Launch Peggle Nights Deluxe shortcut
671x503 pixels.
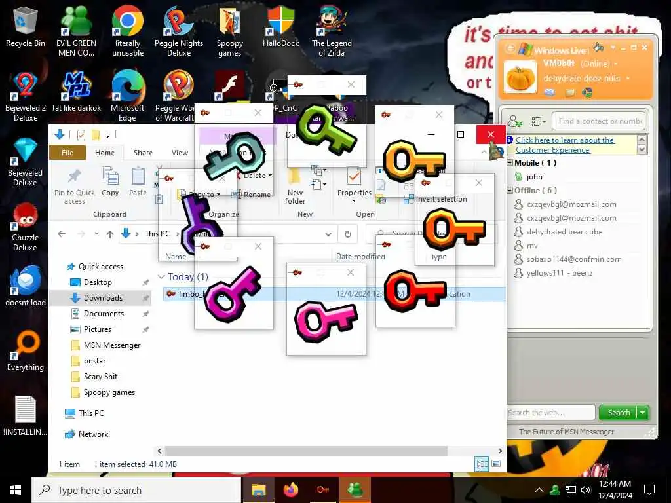pos(179,31)
